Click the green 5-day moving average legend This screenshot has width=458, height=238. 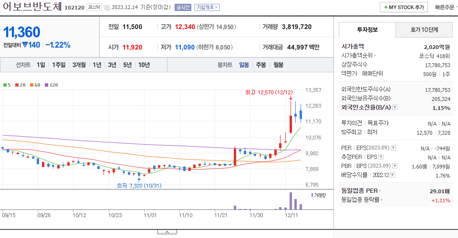click(7, 85)
